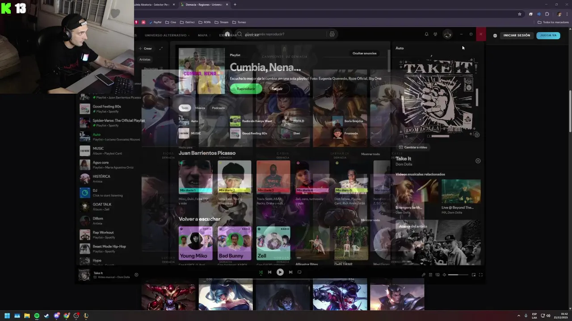The image size is (572, 321).
Task: Open Strangers related music video thumbnail
Action: 416,192
